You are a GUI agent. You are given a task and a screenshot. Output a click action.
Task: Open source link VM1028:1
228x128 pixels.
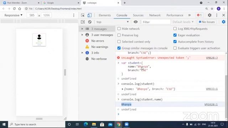coord(211,105)
